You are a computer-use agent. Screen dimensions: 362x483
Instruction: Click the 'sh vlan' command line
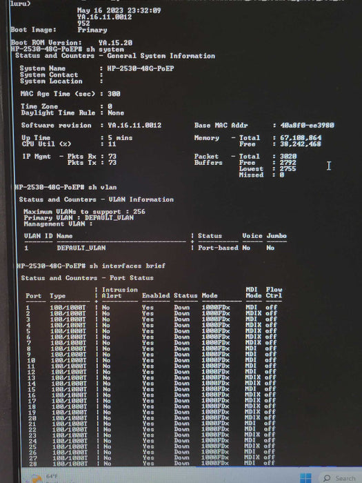66,187
